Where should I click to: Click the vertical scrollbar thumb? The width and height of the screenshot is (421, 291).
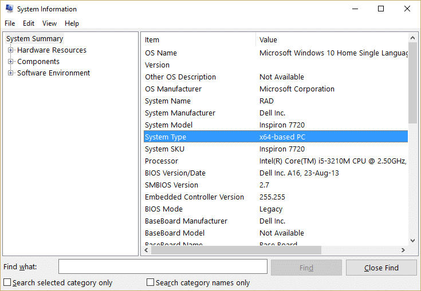[412, 83]
